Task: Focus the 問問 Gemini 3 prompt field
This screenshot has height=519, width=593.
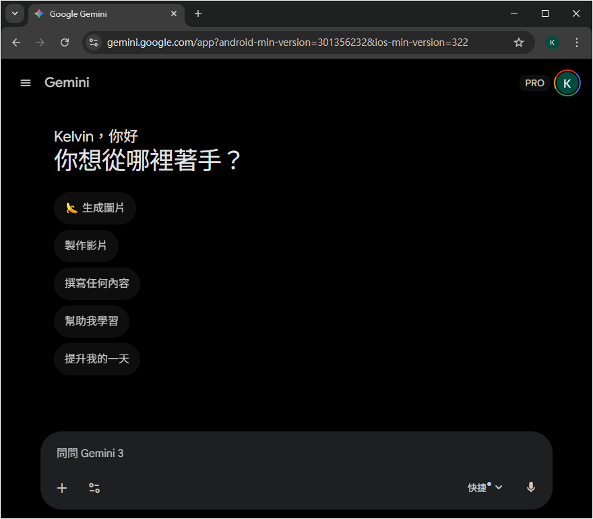Action: (296, 454)
